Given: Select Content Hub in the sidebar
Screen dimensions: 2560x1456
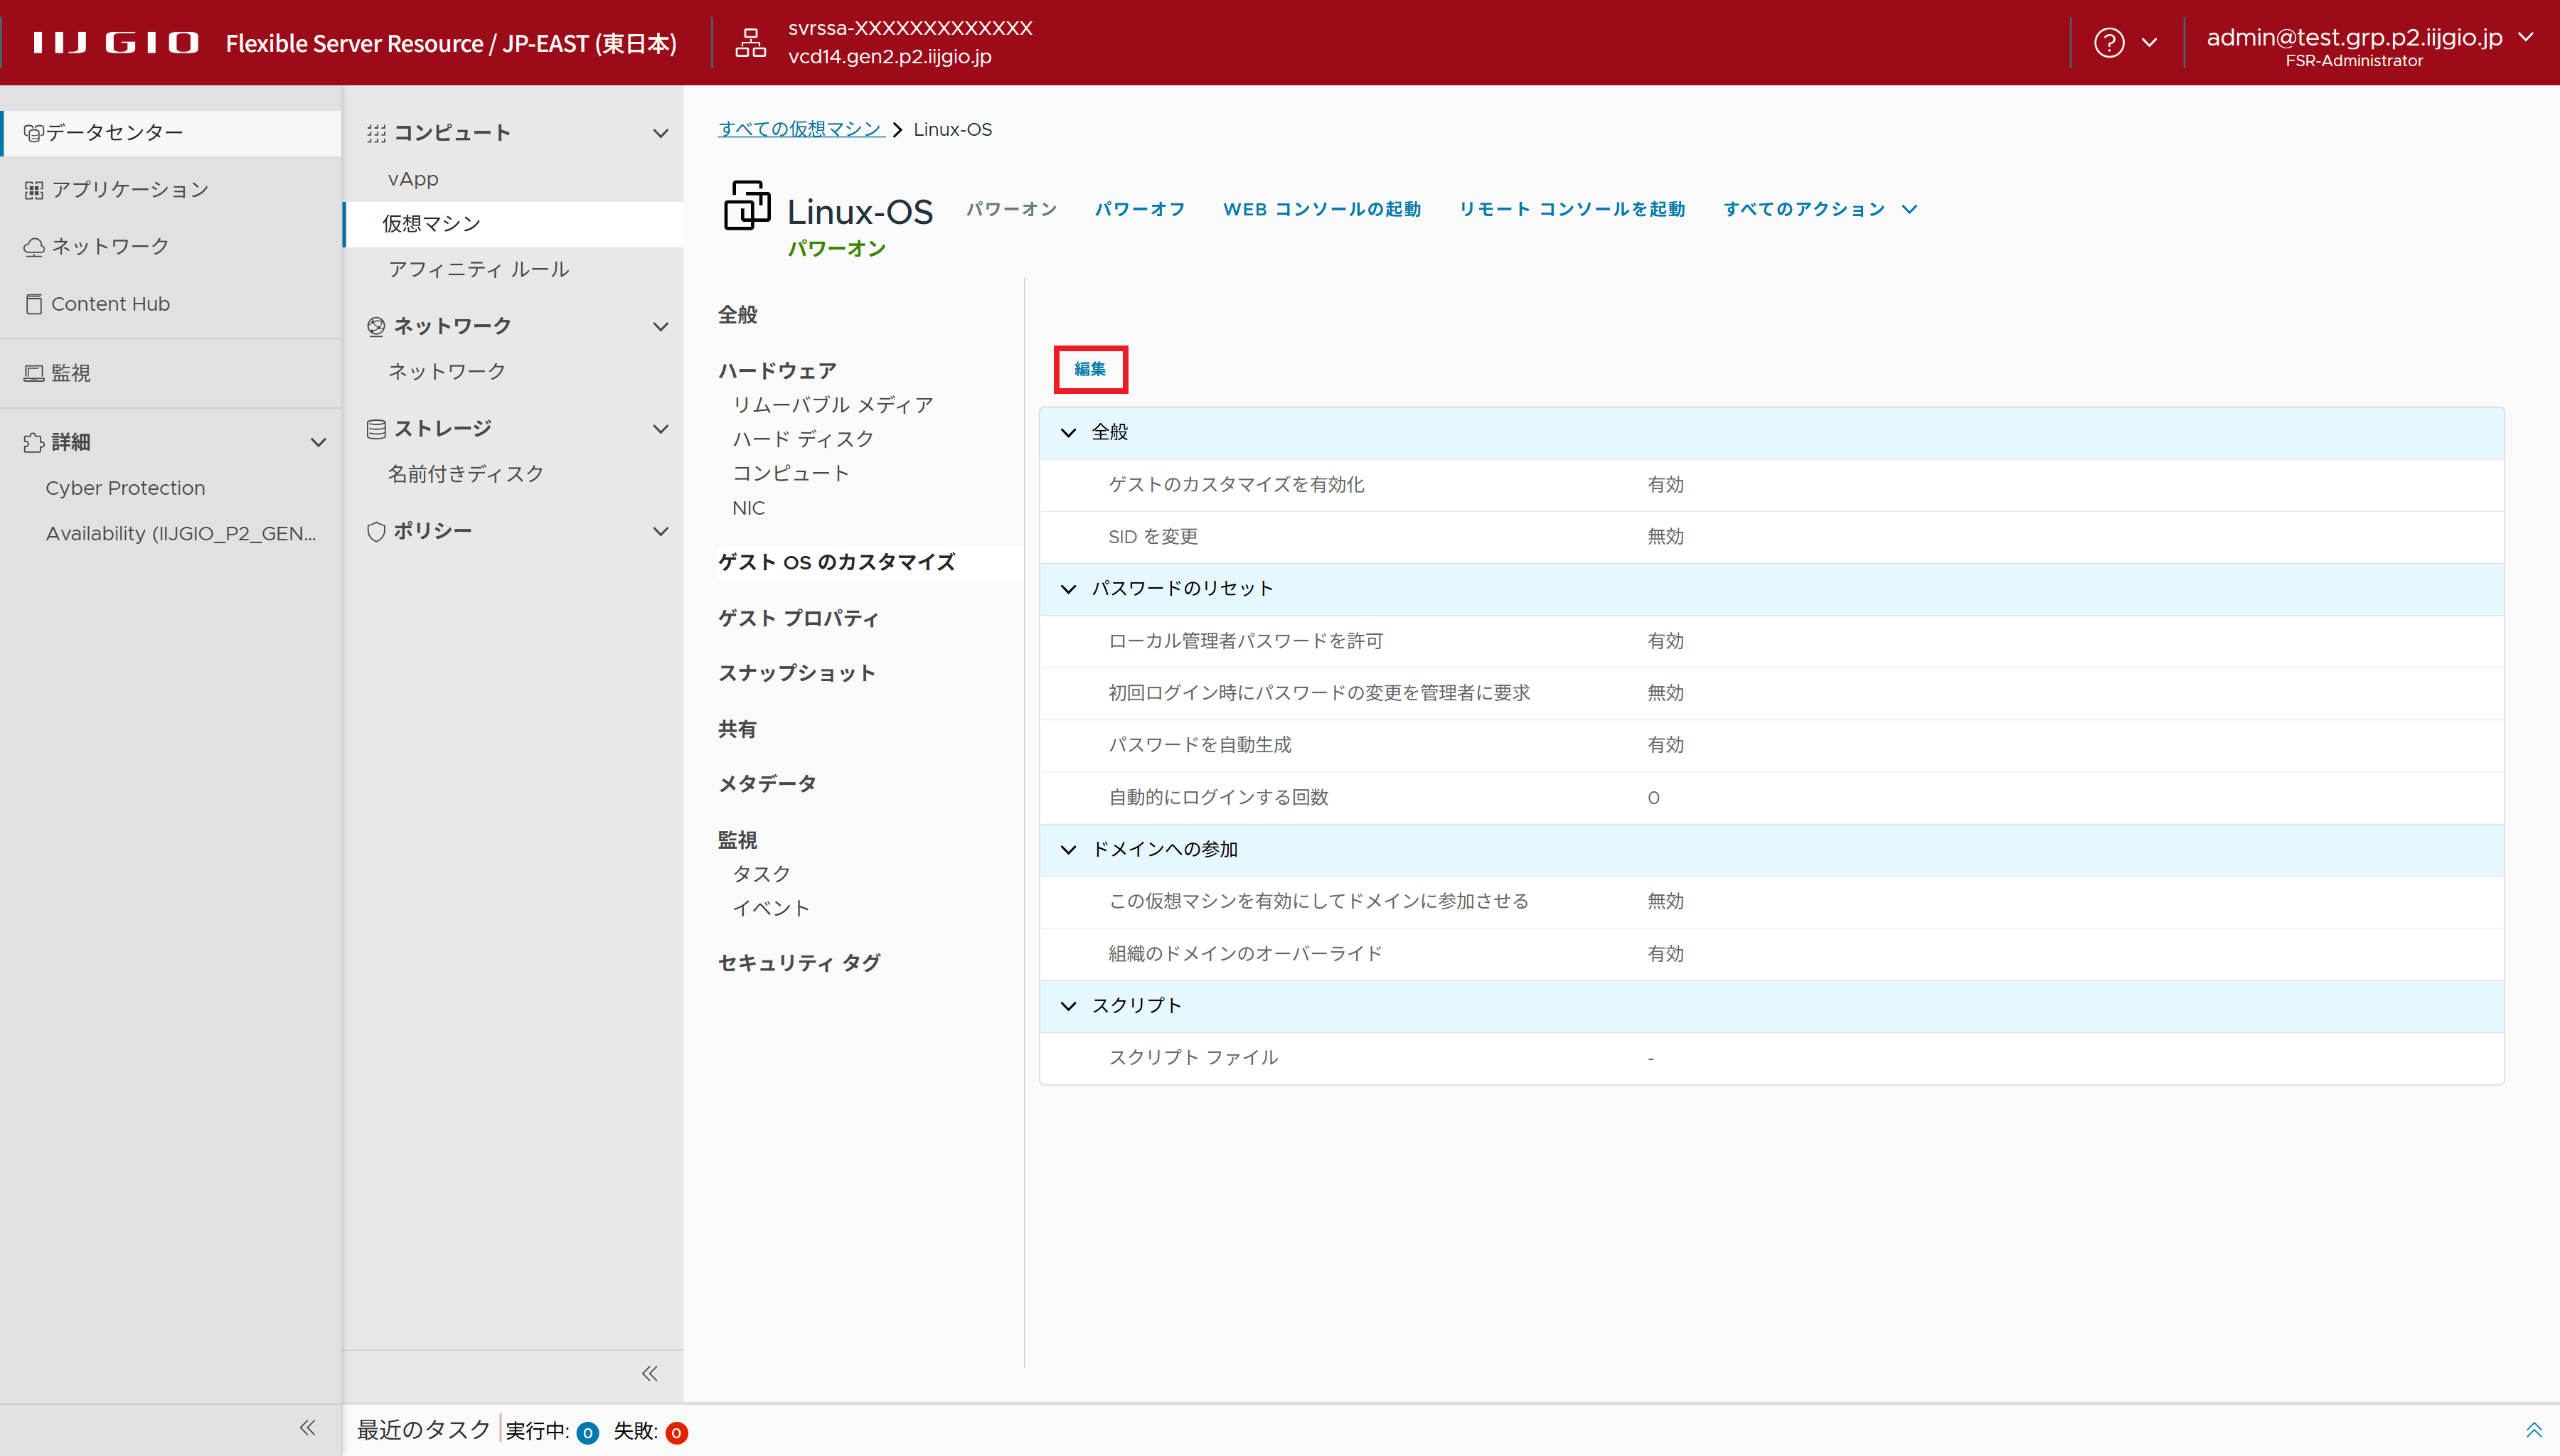Looking at the screenshot, I should pos(110,304).
